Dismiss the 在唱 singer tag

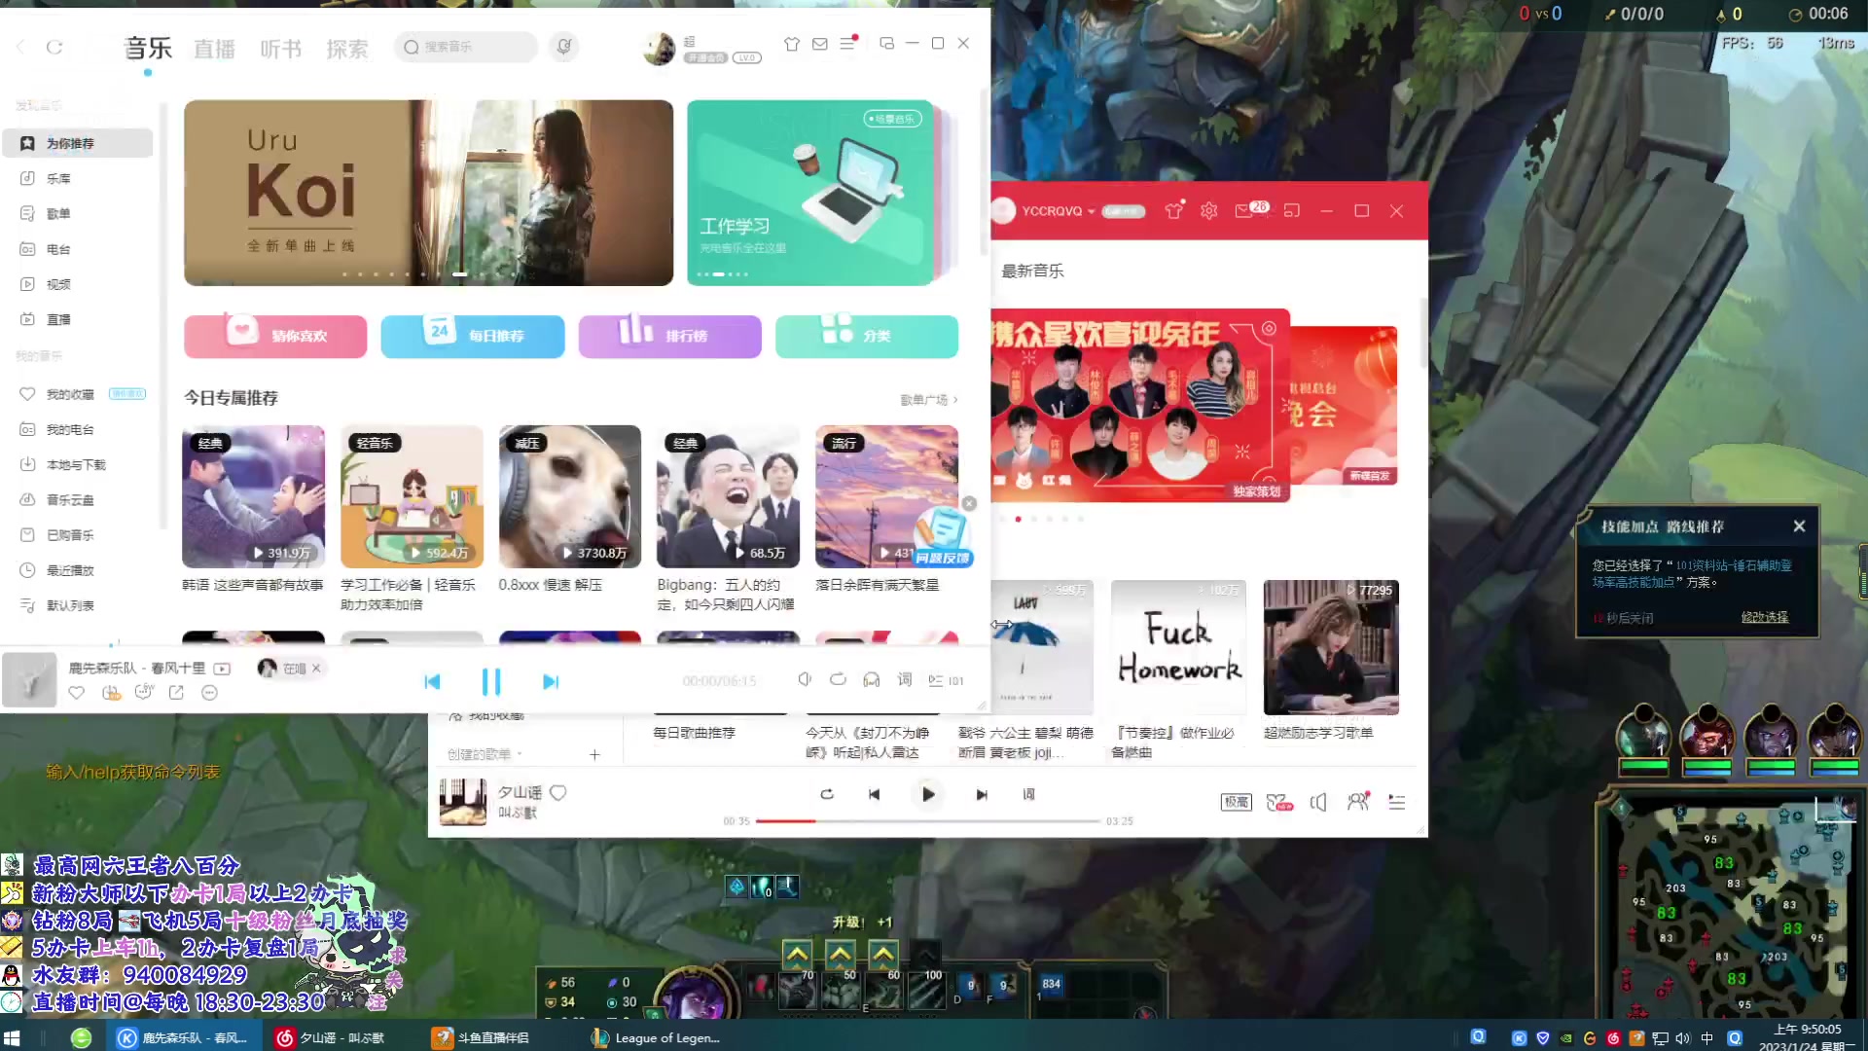click(x=316, y=669)
